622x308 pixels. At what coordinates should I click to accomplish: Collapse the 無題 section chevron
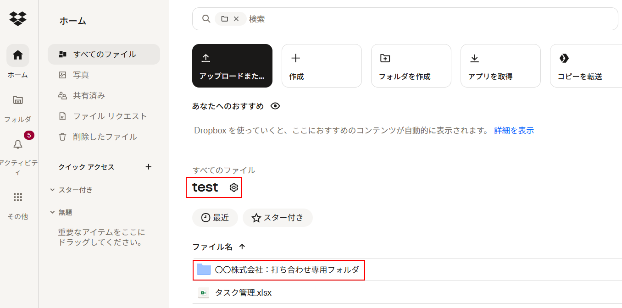point(52,212)
